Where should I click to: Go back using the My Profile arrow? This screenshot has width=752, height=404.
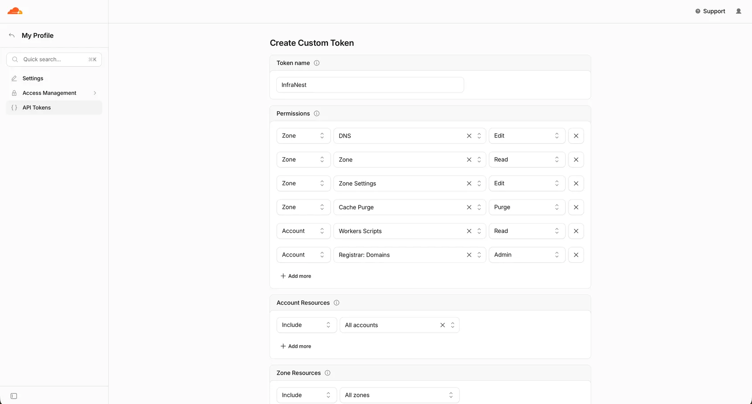(12, 36)
